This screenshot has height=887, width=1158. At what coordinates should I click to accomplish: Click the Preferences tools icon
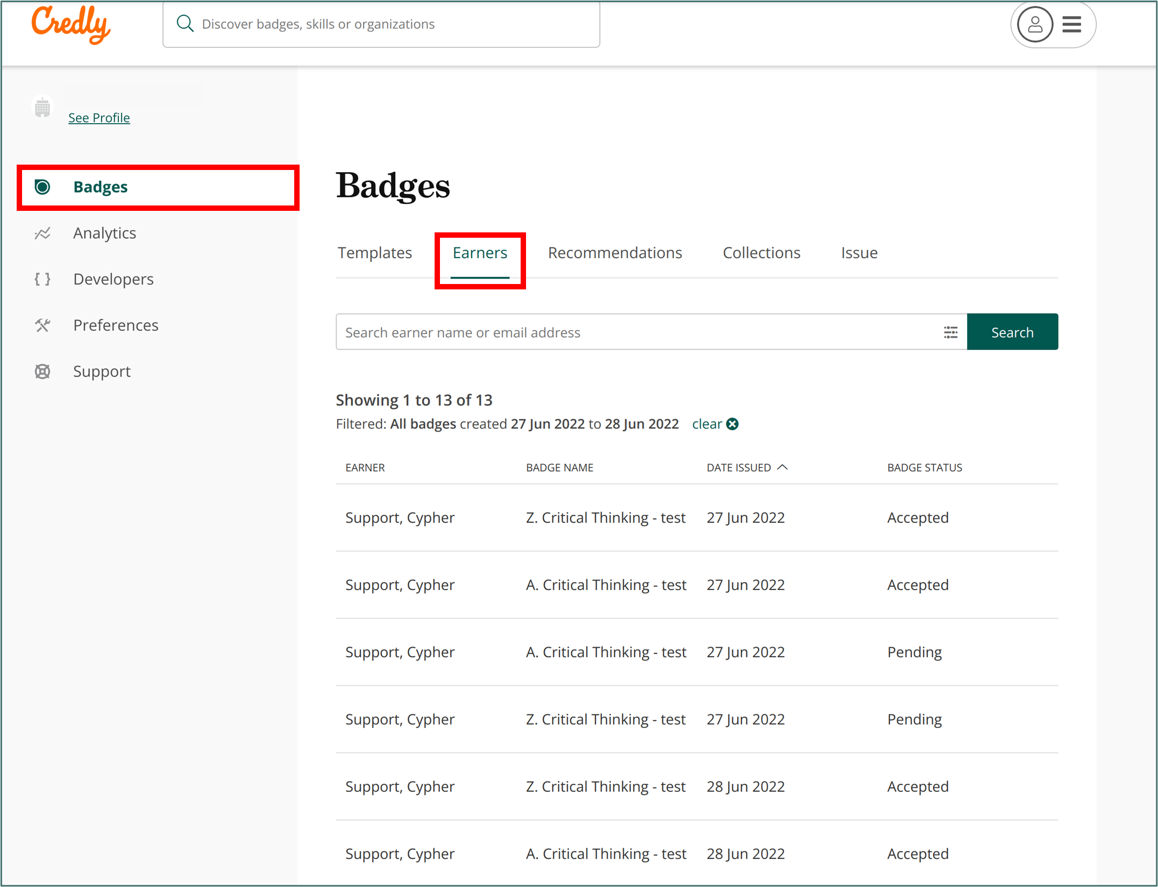tap(42, 325)
